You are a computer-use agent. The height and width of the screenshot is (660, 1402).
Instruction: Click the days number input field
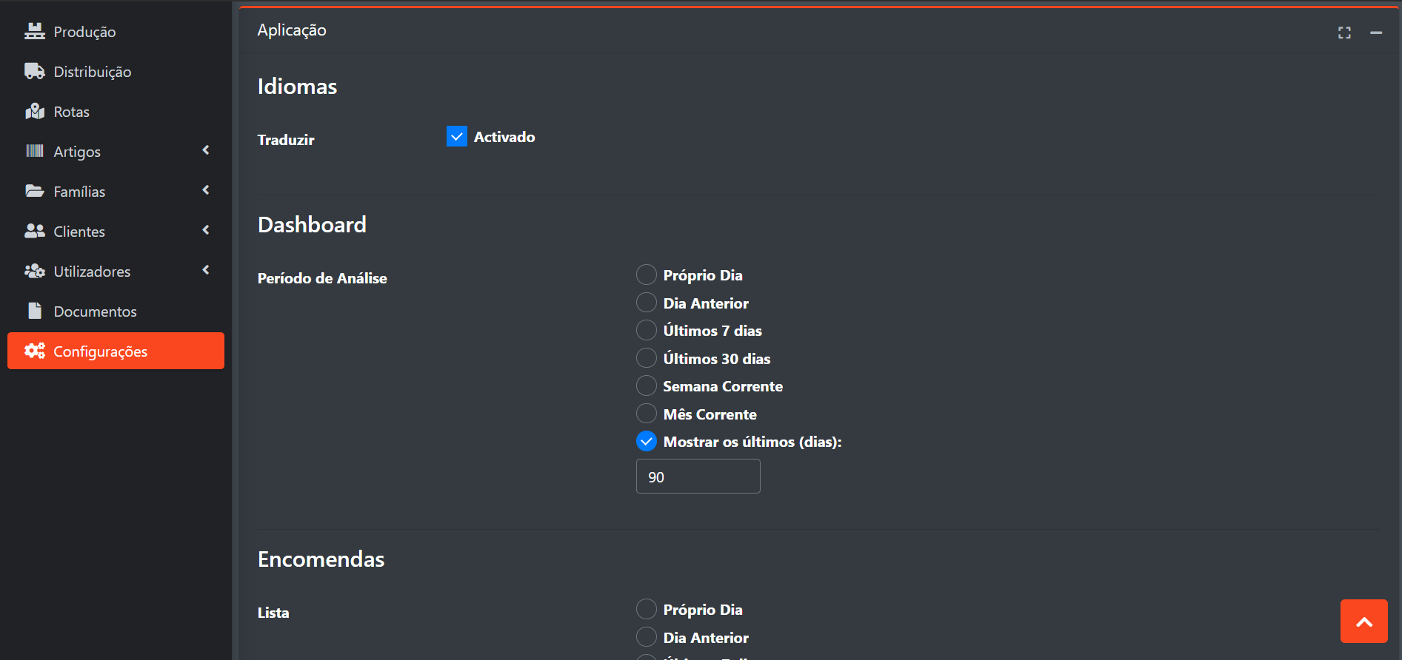[698, 477]
